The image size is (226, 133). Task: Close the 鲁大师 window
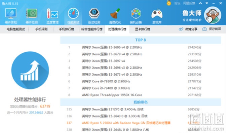(x=221, y=3)
